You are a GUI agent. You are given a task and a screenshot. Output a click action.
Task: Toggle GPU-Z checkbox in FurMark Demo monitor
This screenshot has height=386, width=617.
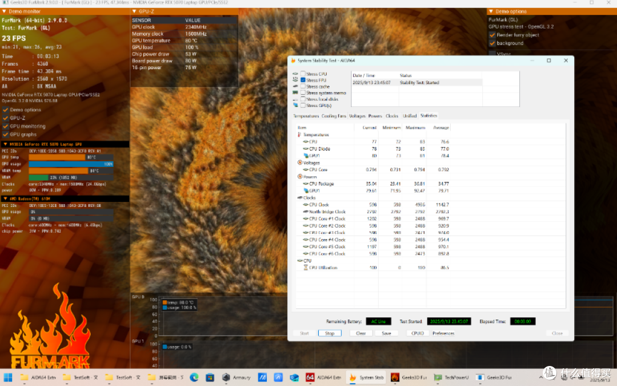[6, 118]
